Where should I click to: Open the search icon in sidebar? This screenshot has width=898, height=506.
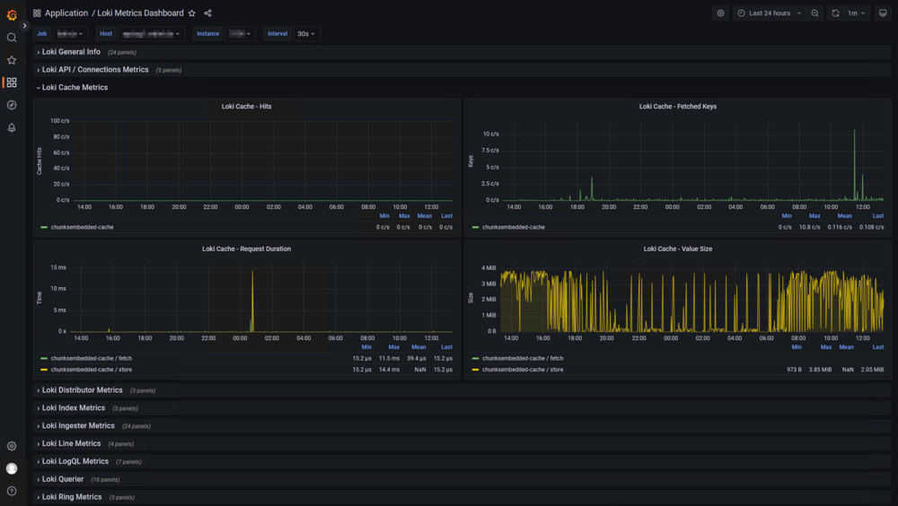12,38
